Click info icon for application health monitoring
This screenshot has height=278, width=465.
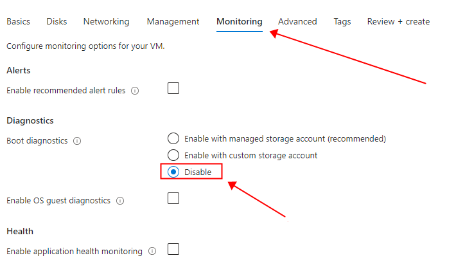pyautogui.click(x=152, y=252)
